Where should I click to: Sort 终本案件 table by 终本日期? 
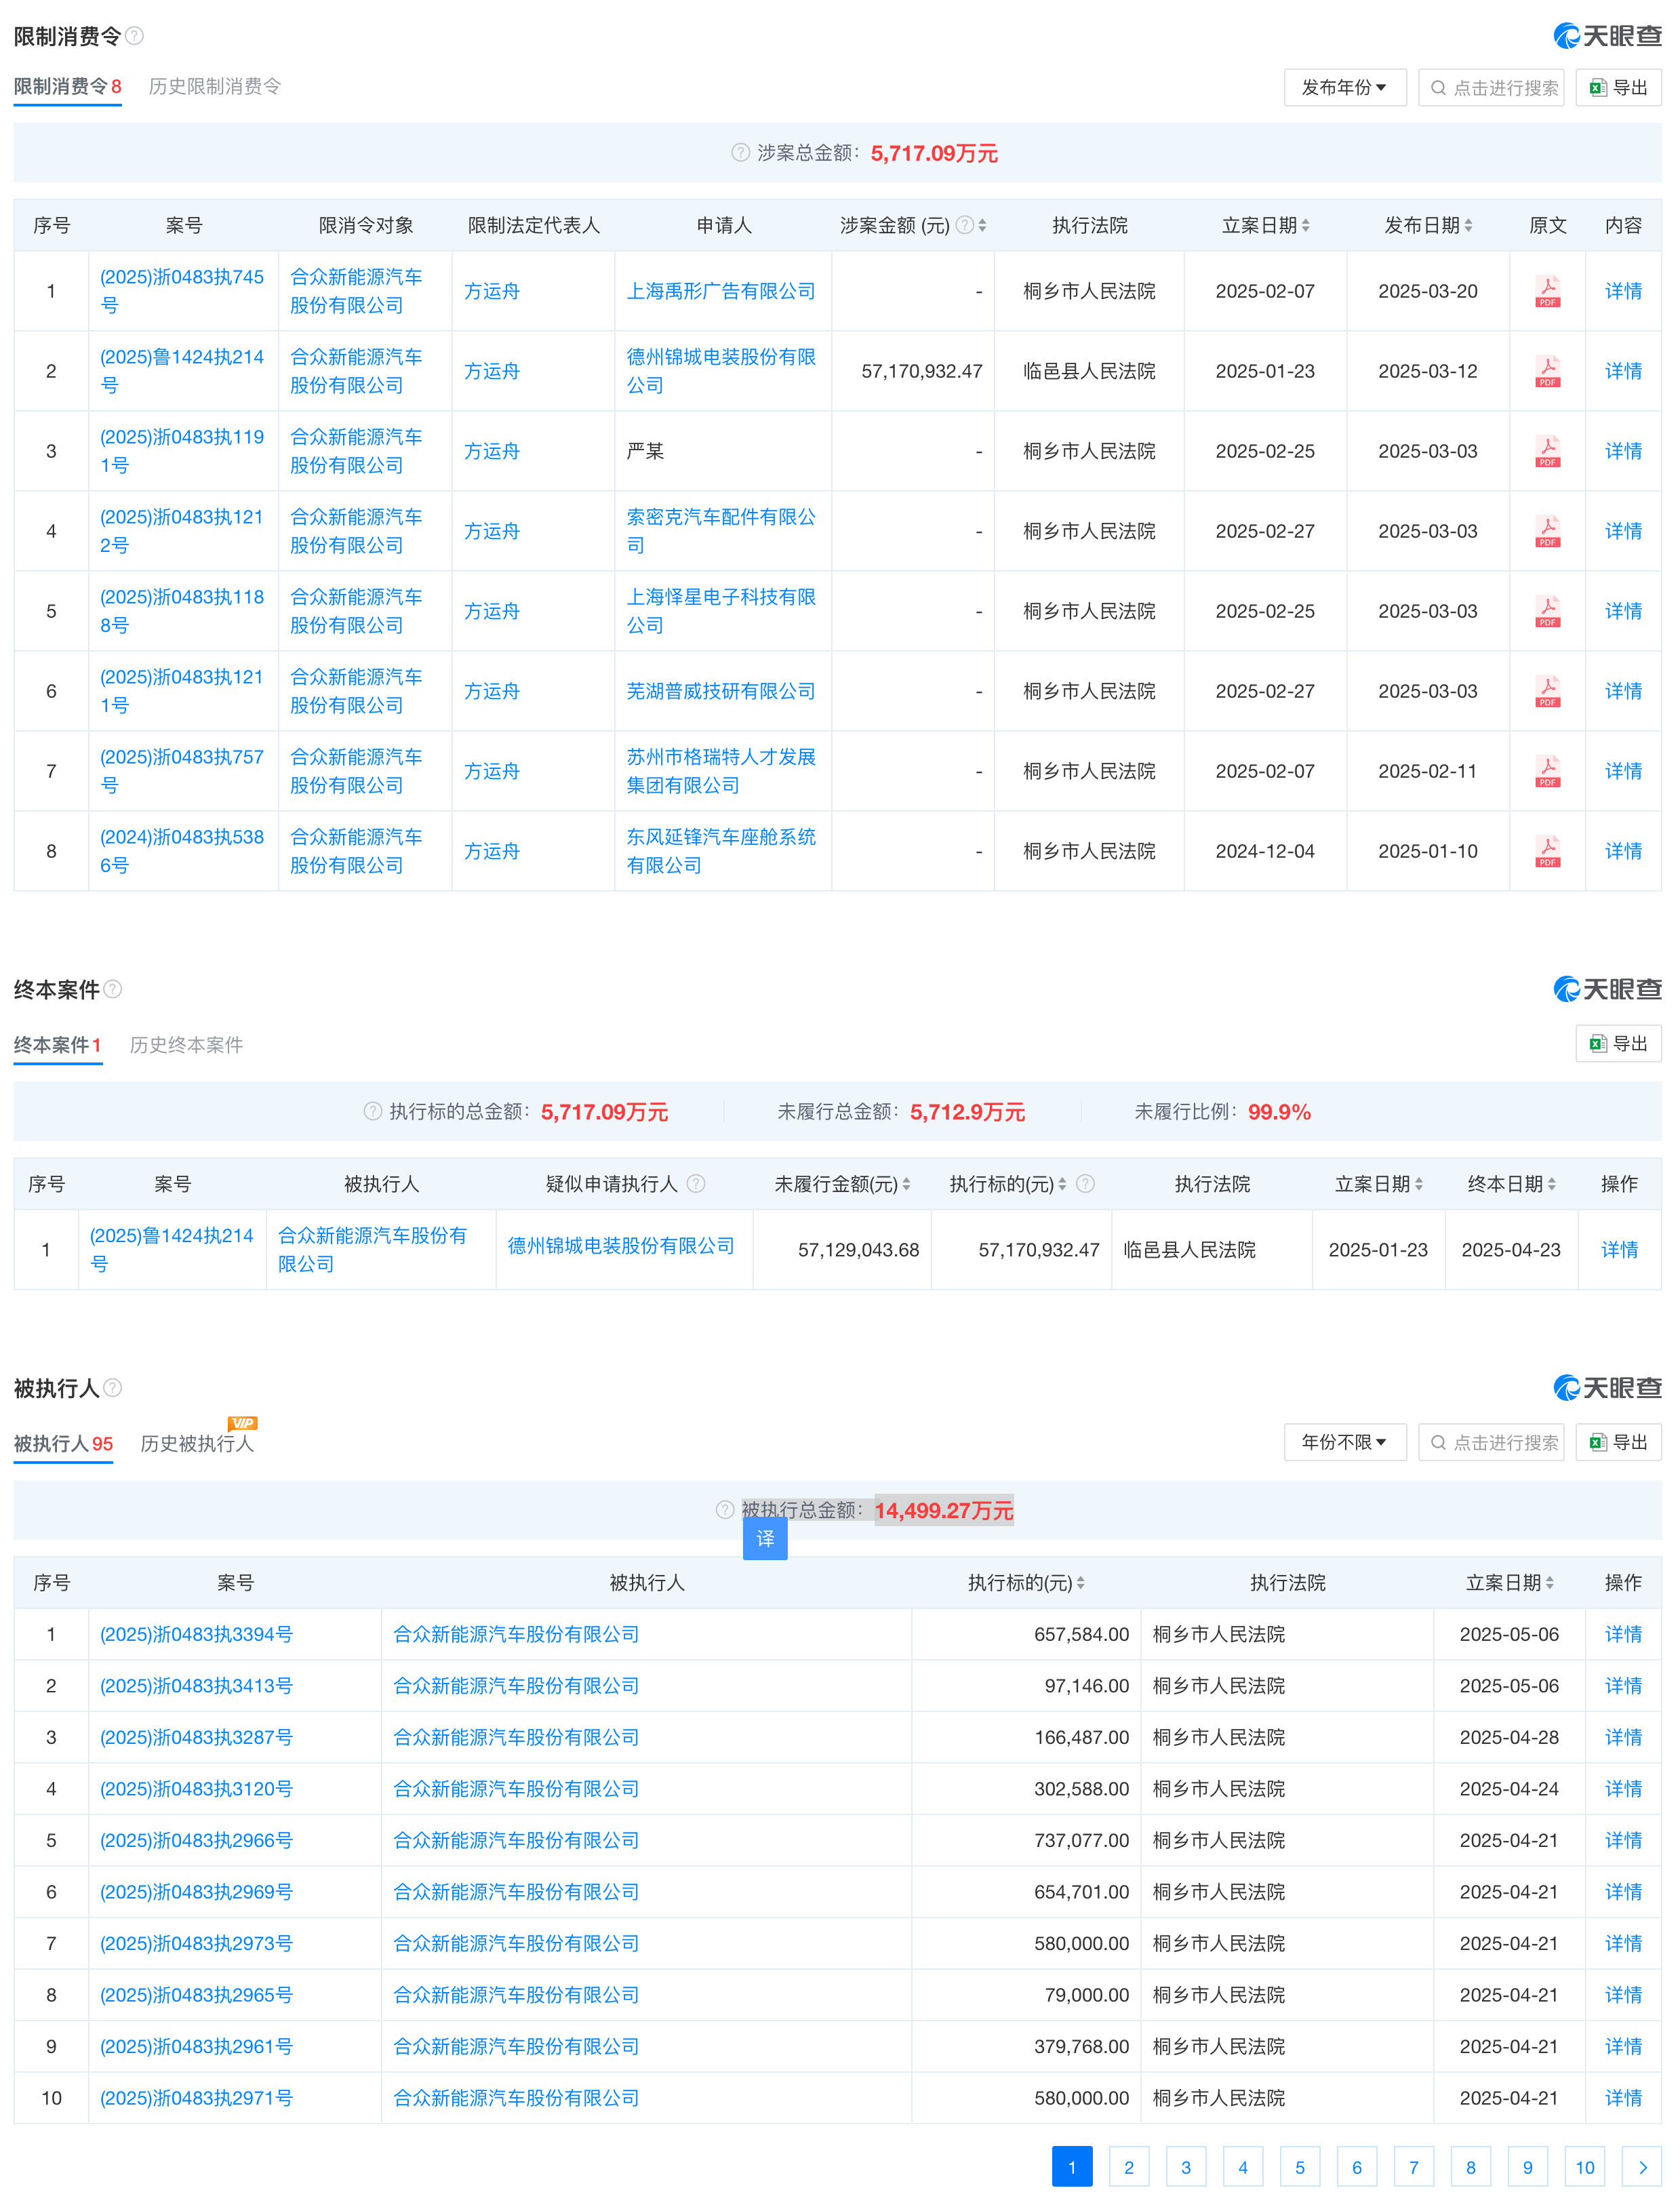pyautogui.click(x=1551, y=1183)
